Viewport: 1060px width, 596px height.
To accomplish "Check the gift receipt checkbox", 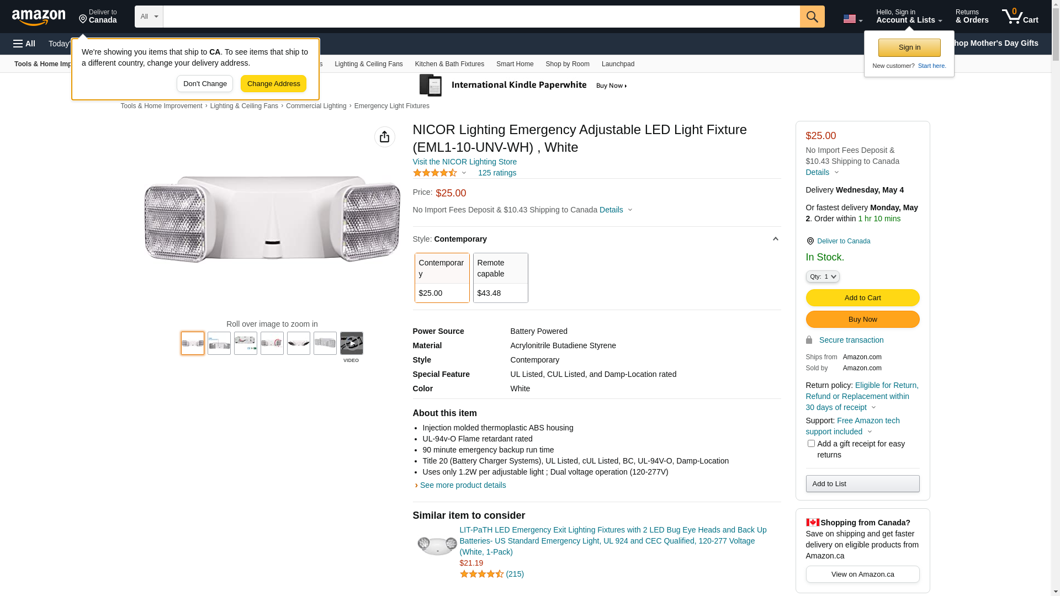I will tap(811, 444).
